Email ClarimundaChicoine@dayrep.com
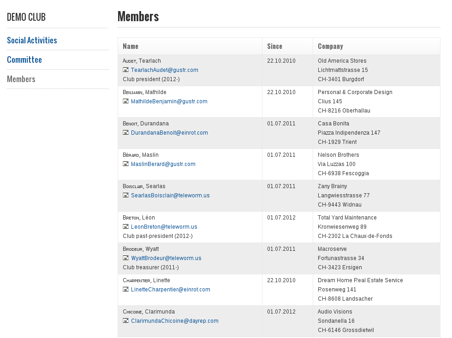This screenshot has width=452, height=338. pyautogui.click(x=175, y=321)
